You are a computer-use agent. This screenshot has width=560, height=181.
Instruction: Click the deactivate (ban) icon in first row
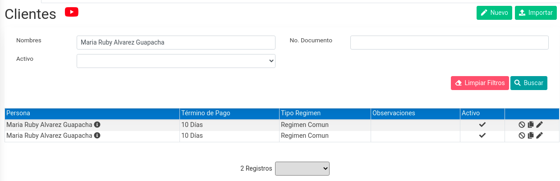(x=522, y=125)
